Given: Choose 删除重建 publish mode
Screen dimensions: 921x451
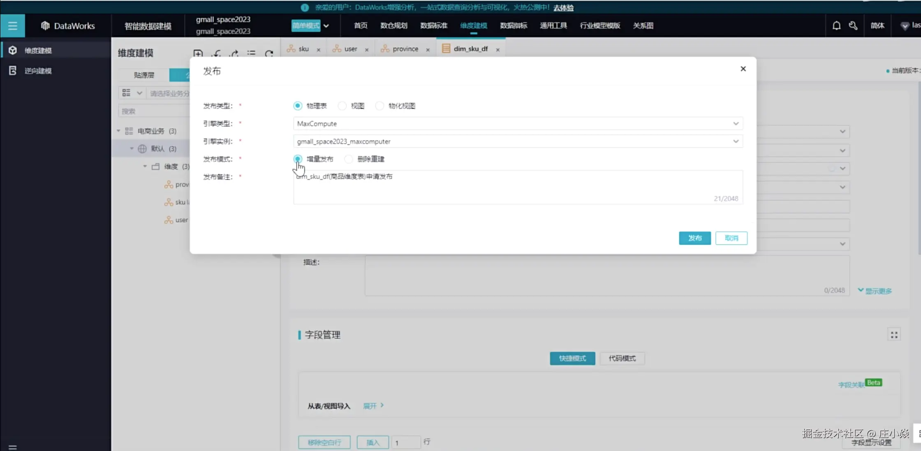Looking at the screenshot, I should (349, 159).
